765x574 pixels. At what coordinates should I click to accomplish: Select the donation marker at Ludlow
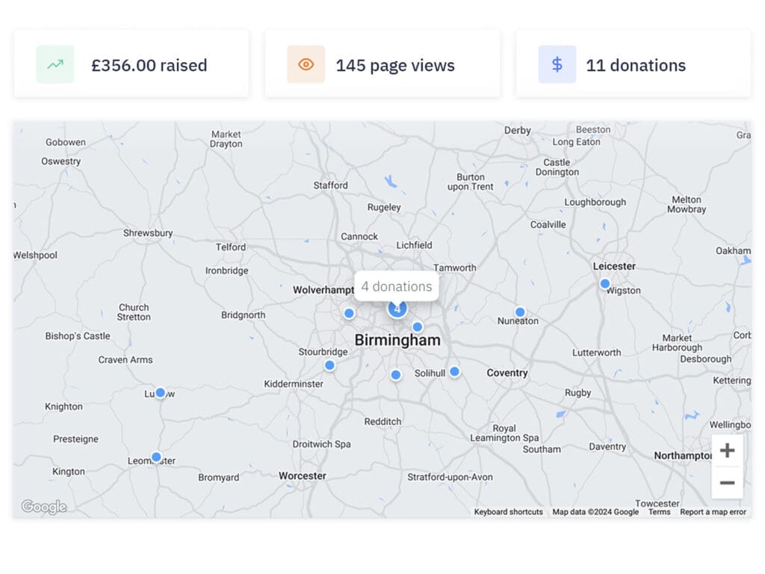(x=160, y=392)
